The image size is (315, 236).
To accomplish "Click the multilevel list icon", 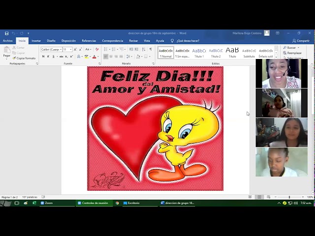I will [122, 49].
